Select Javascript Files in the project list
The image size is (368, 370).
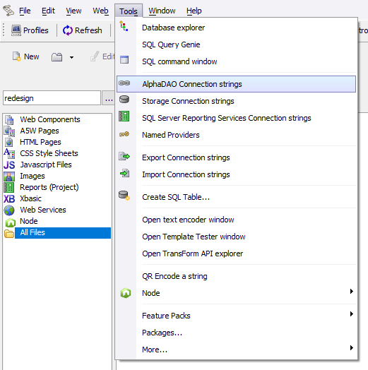[x=46, y=165]
